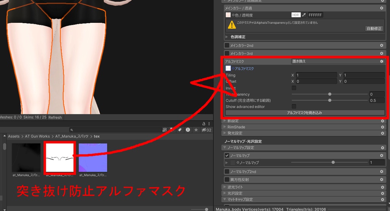
Task: Open gear menu for 異方性反射 row
Action: [x=382, y=179]
